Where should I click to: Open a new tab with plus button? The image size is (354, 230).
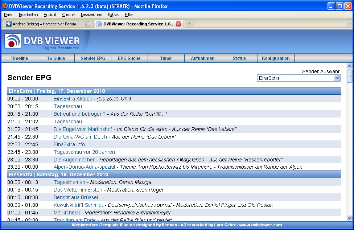190,24
